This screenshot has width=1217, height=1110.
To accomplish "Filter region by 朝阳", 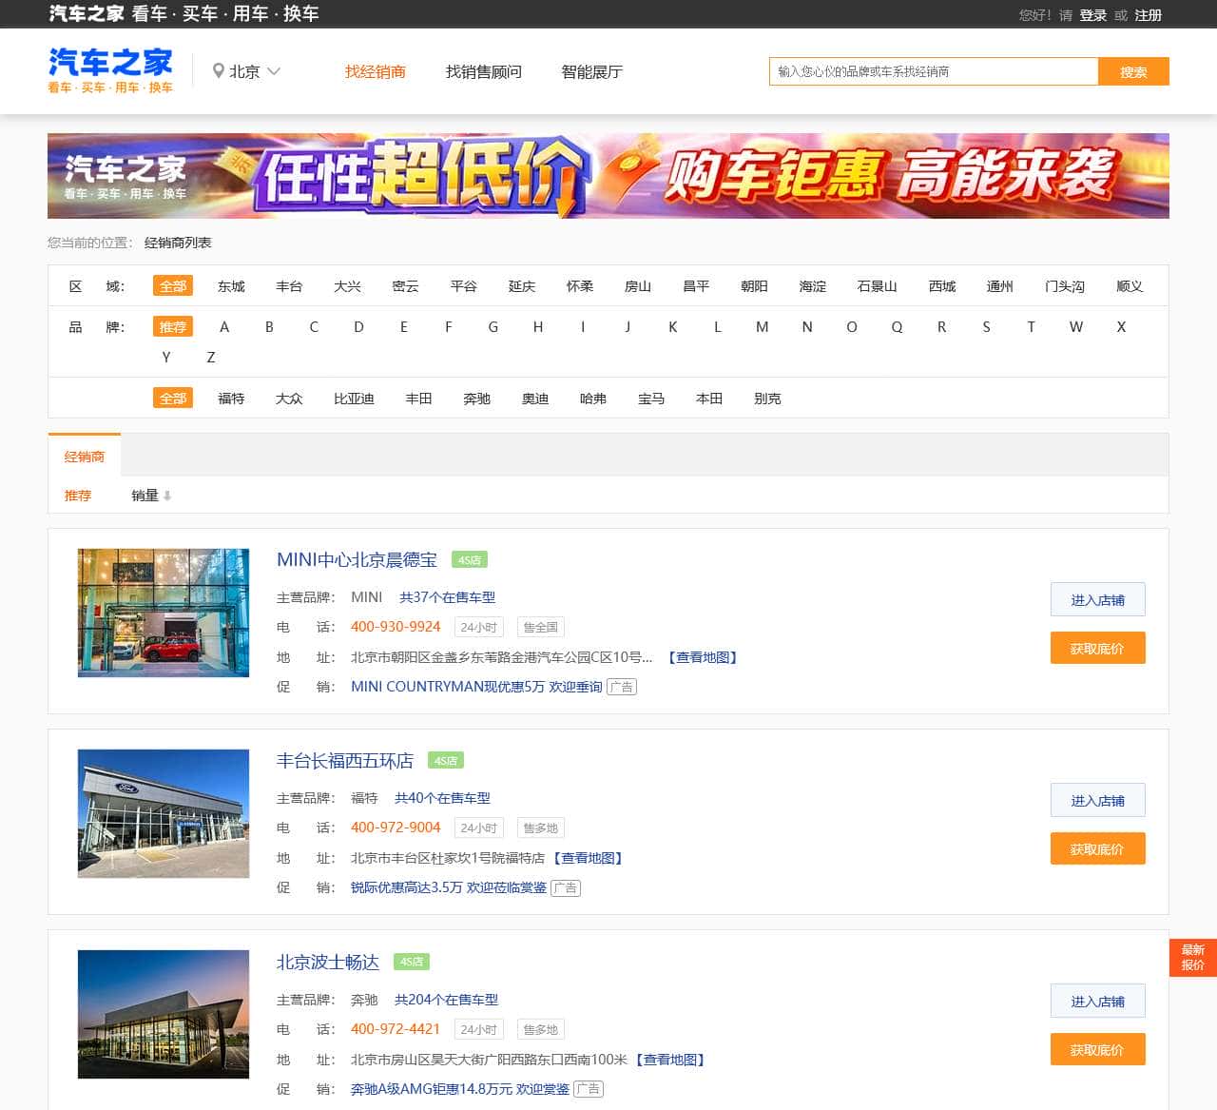I will [x=754, y=286].
